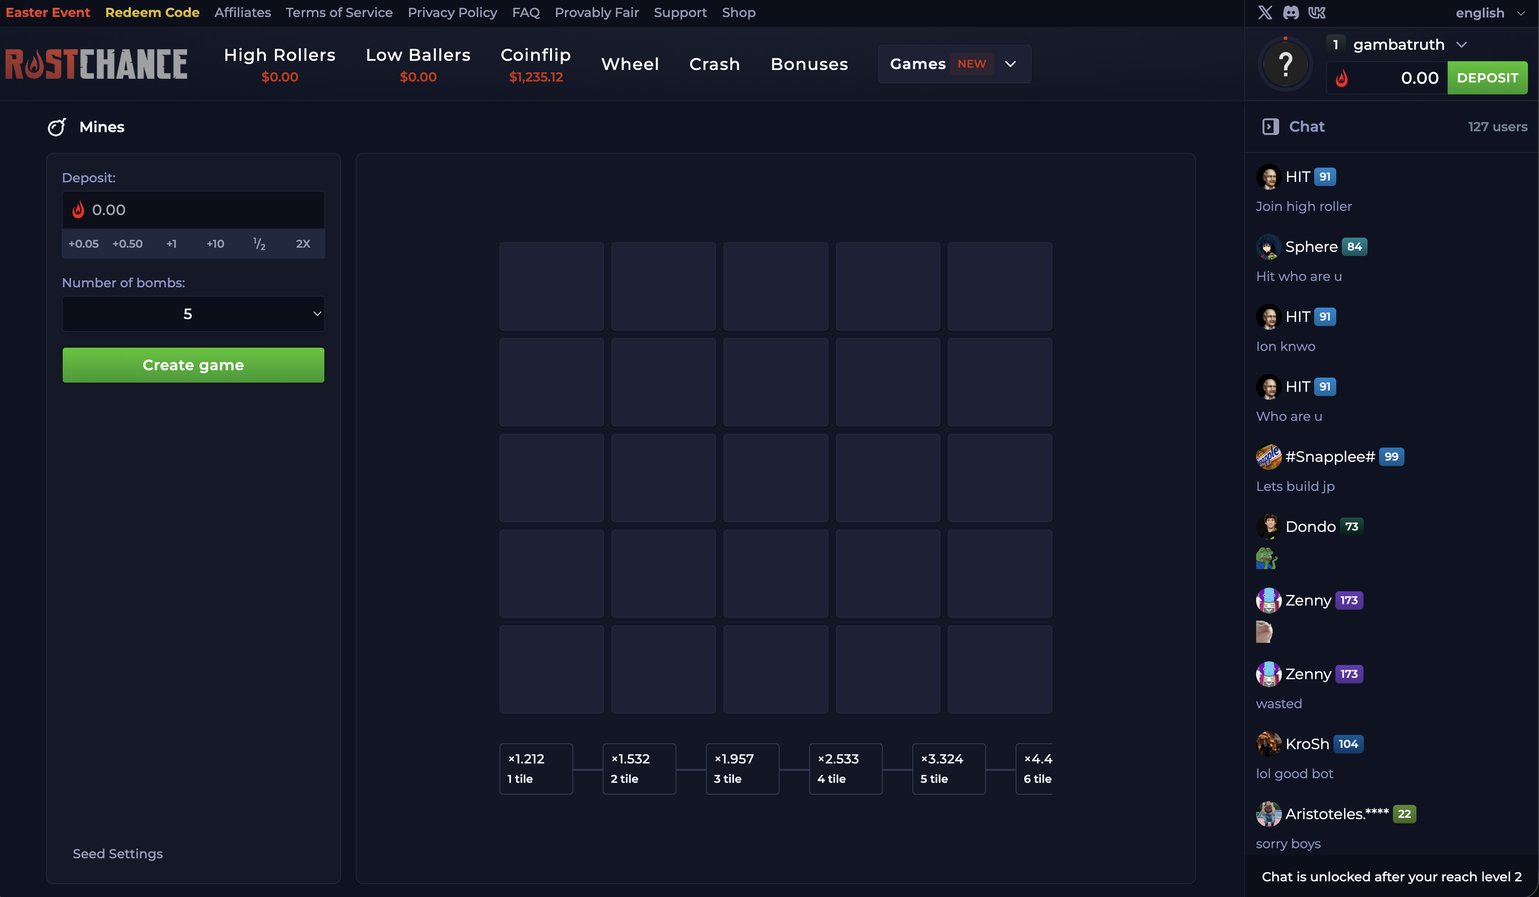Open the Games dropdown menu
The height and width of the screenshot is (897, 1539).
click(955, 64)
